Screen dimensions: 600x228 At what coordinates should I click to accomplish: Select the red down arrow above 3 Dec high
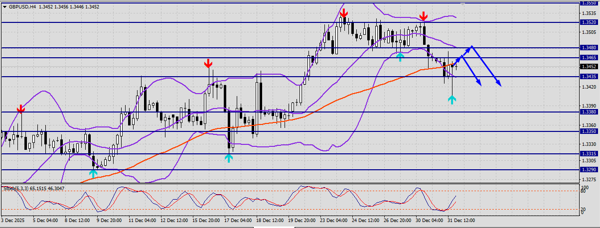pos(20,109)
